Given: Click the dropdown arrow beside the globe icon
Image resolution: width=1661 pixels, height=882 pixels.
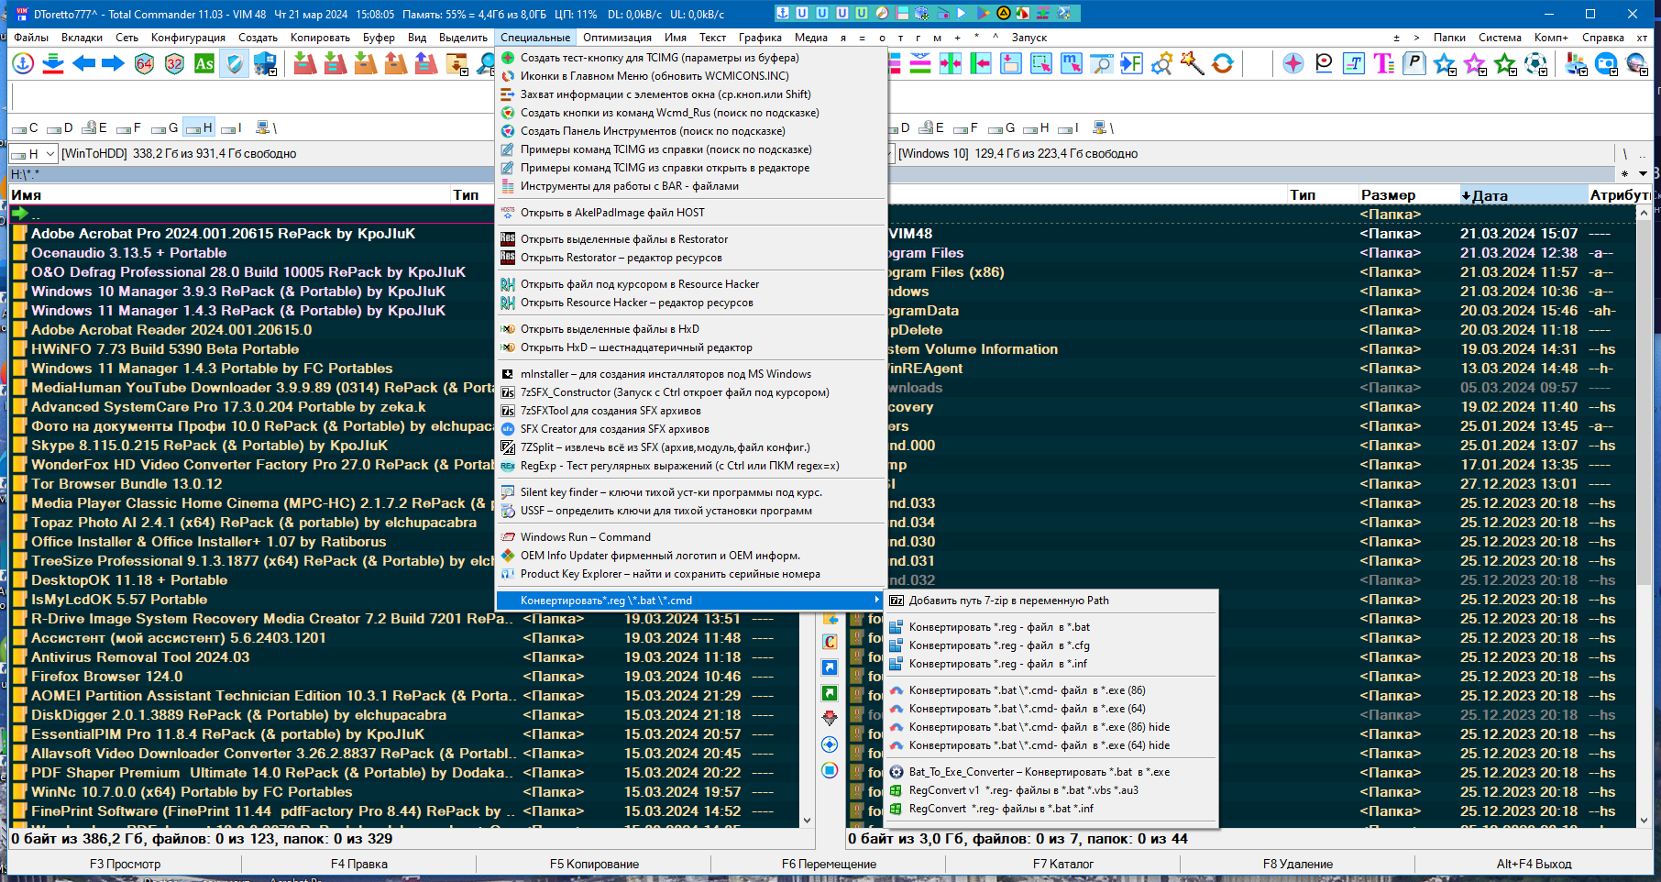Looking at the screenshot, I should click(x=1644, y=72).
